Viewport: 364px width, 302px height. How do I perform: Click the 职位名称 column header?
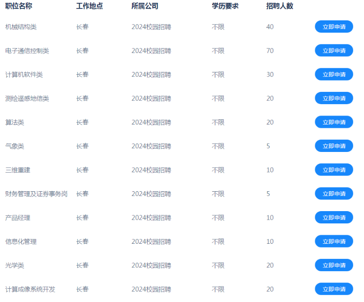(19, 6)
